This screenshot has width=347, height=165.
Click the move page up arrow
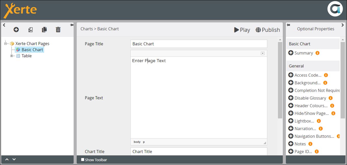click(7, 159)
